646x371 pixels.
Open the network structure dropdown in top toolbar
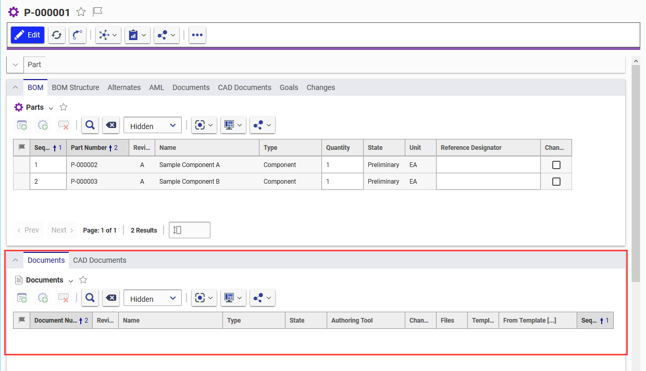(x=108, y=35)
